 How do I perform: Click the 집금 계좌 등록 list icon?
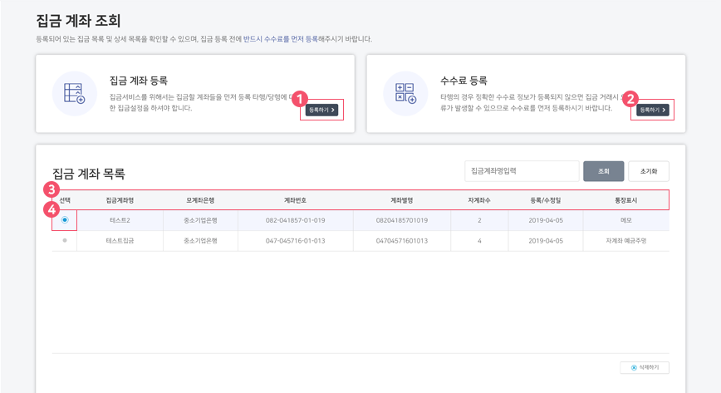(x=74, y=94)
